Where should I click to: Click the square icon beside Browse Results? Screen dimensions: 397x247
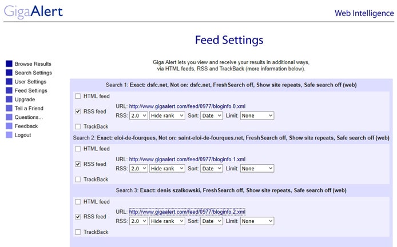click(x=9, y=63)
